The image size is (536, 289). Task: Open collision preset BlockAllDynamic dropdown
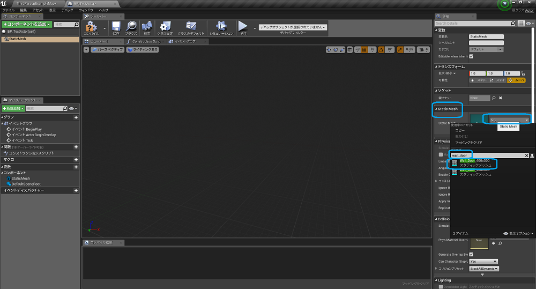pyautogui.click(x=484, y=269)
